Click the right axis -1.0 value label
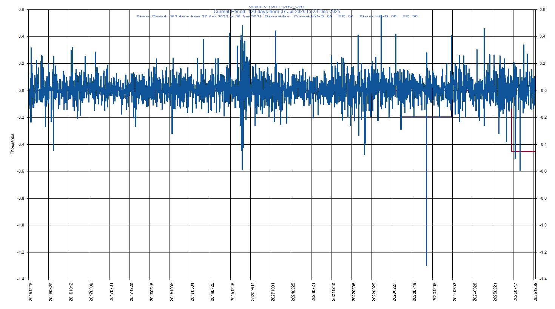 (x=542, y=225)
